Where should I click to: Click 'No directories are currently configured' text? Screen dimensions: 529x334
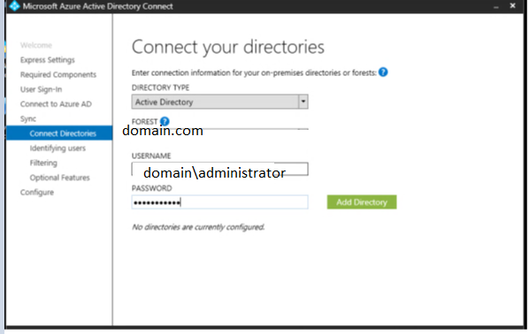(198, 227)
